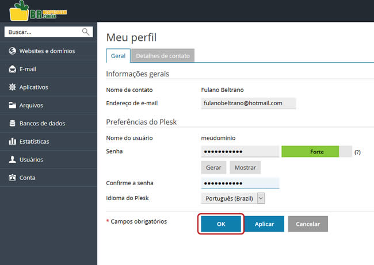Click the gear icon for Aplicativos
Image resolution: width=374 pixels, height=265 pixels.
pyautogui.click(x=13, y=87)
